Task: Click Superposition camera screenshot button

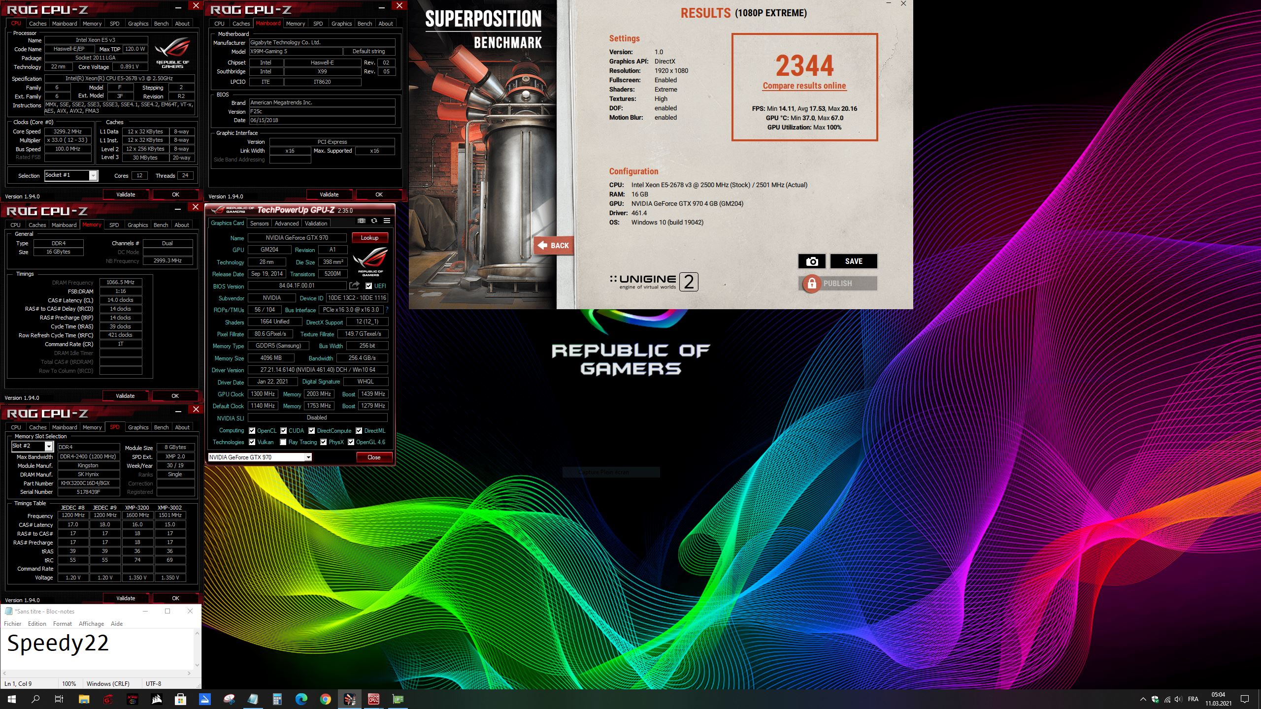Action: coord(812,261)
